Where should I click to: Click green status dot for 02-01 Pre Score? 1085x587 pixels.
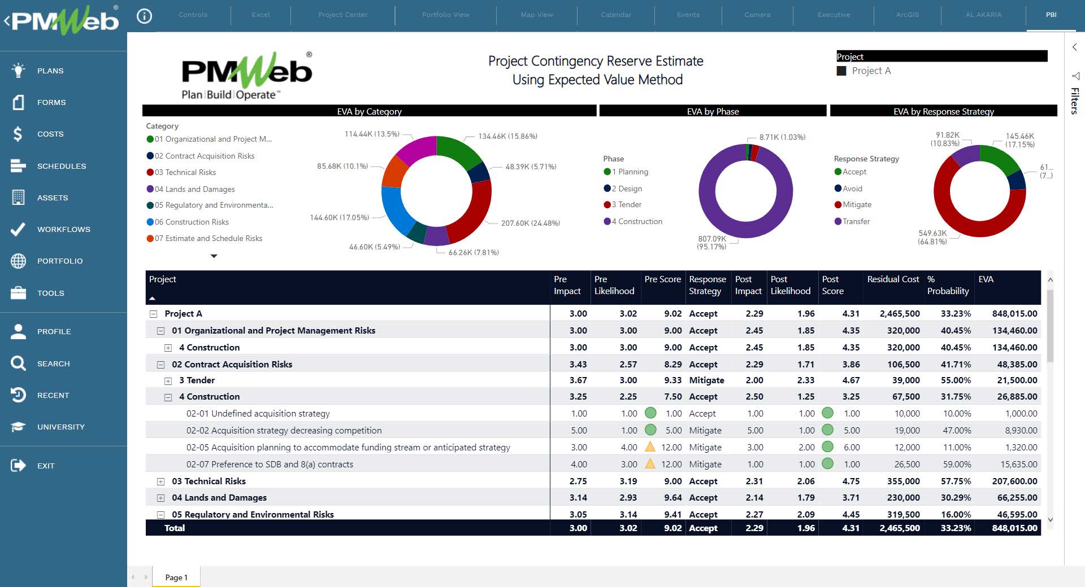650,413
